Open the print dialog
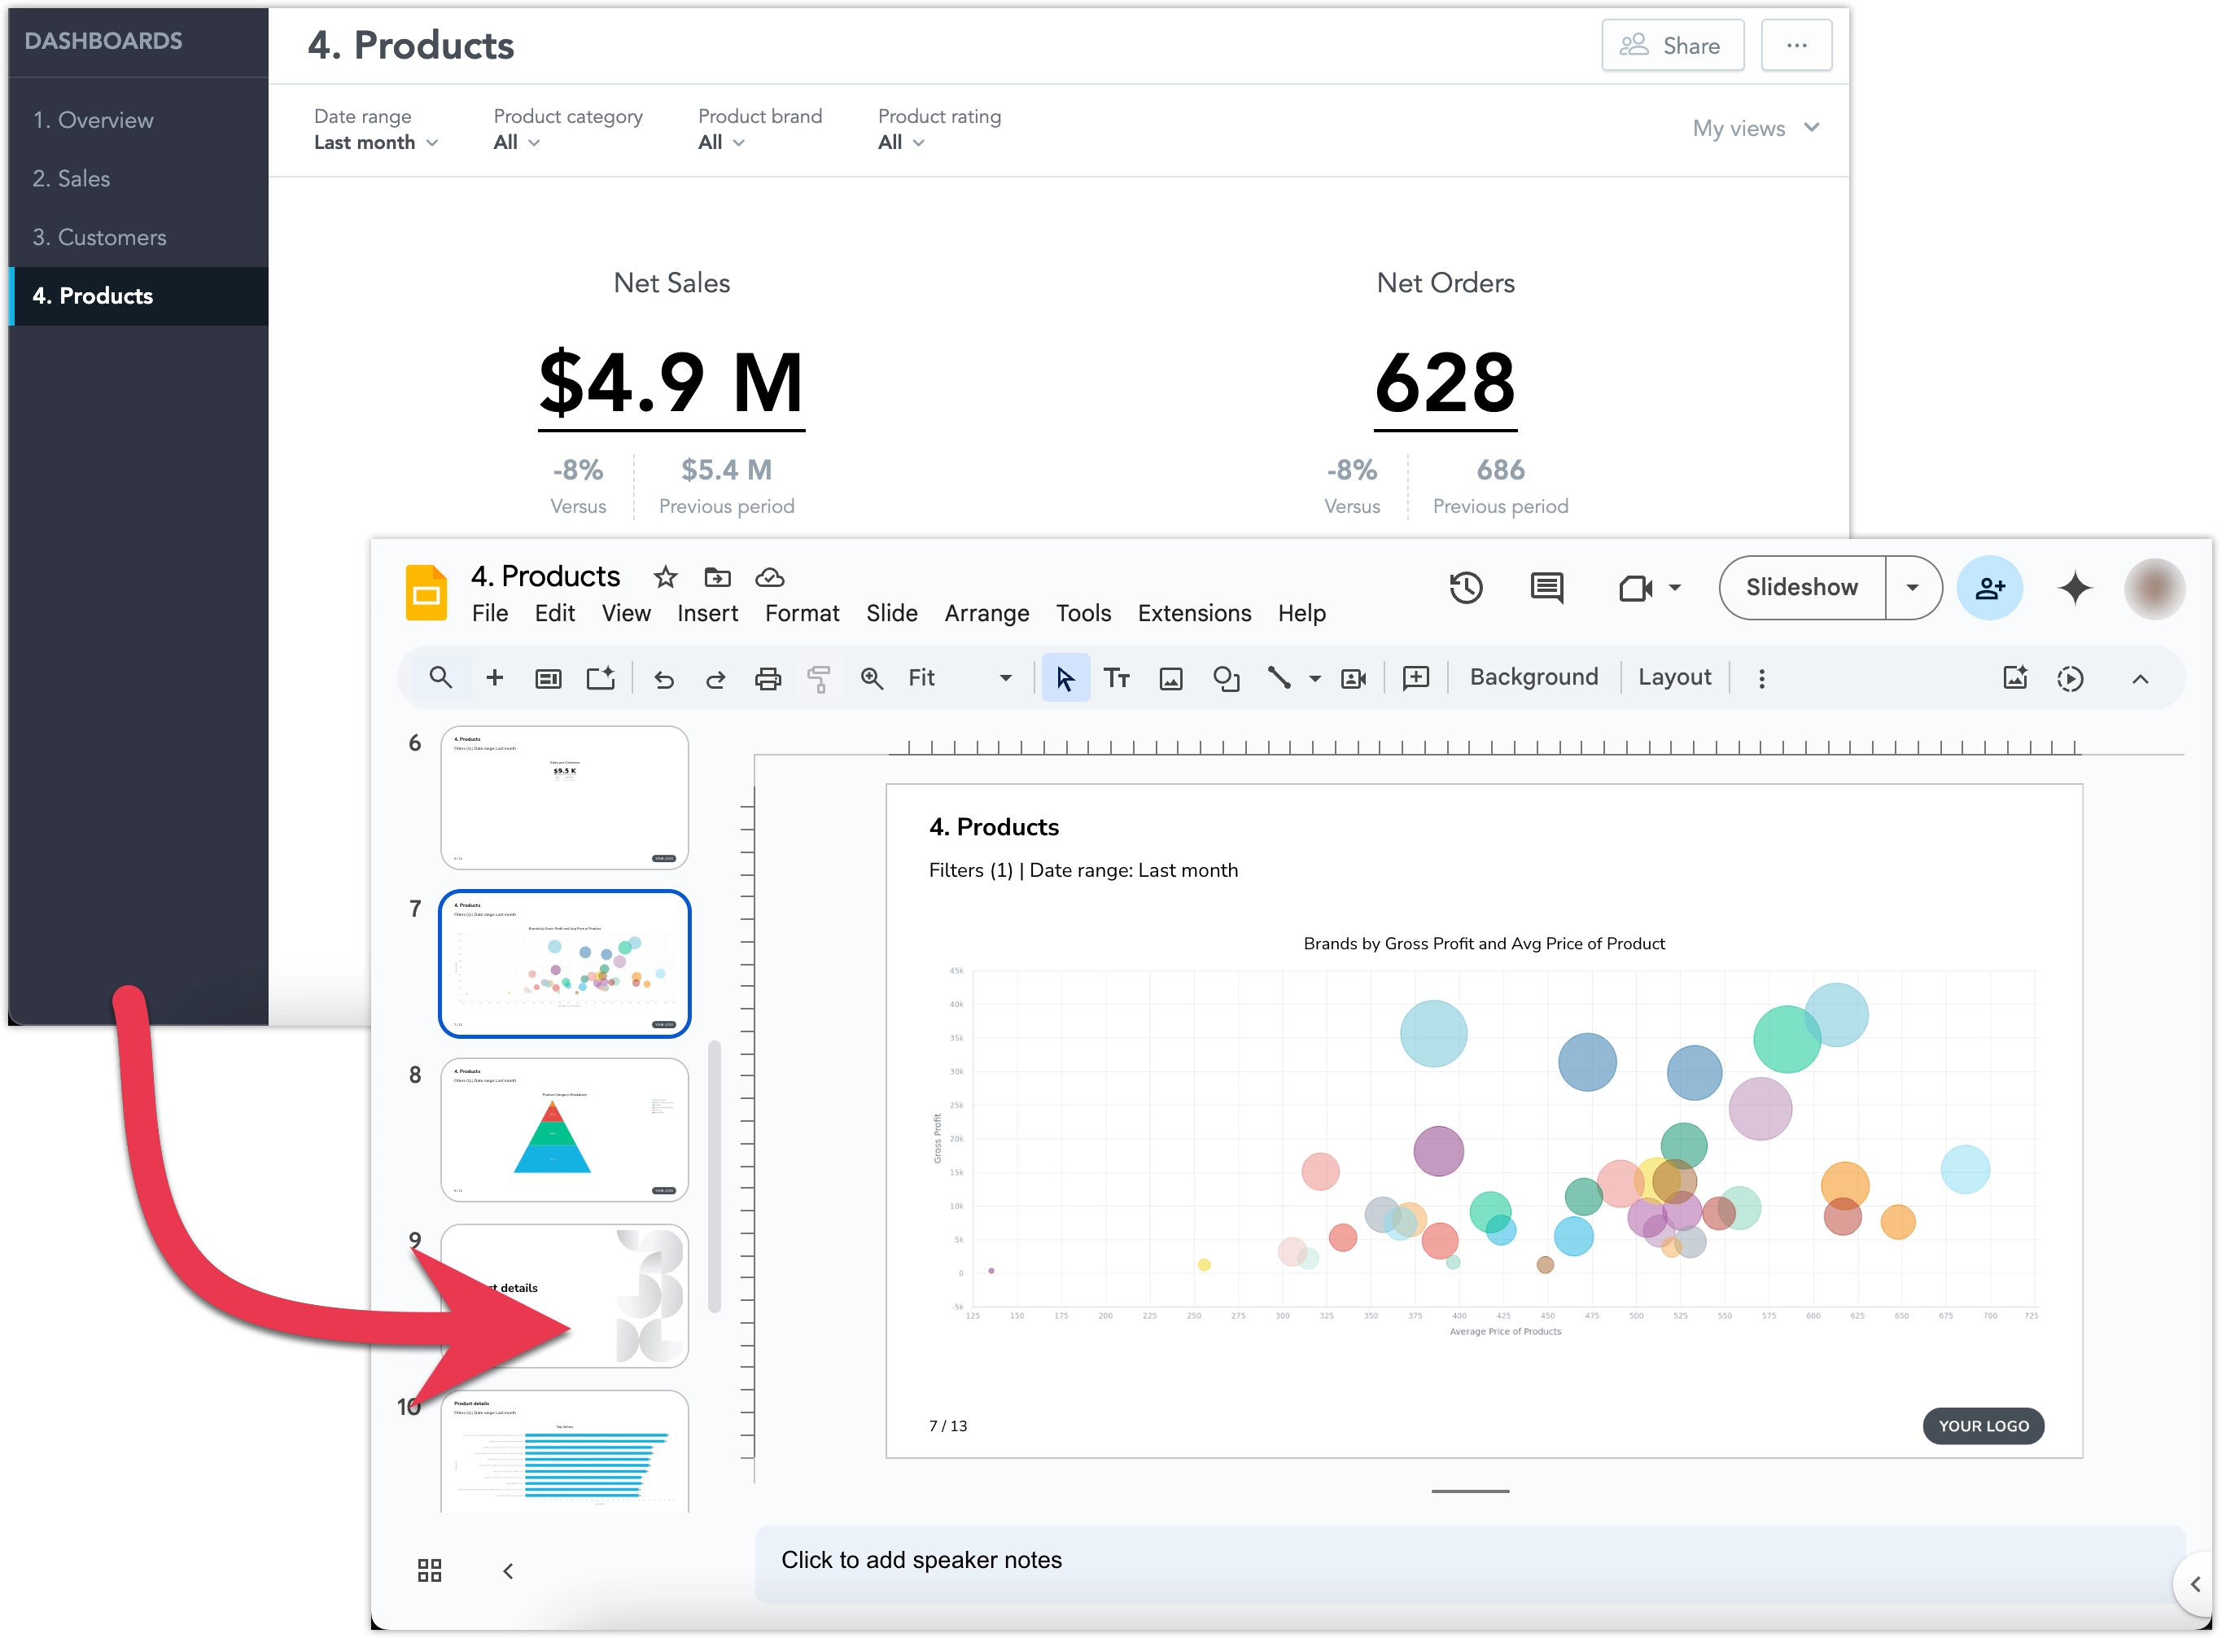2235x1638 pixels. (x=768, y=678)
